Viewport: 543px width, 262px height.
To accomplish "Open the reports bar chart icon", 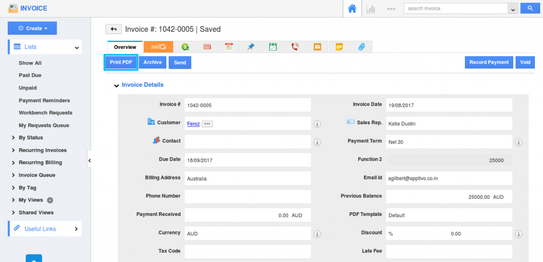I will (371, 9).
